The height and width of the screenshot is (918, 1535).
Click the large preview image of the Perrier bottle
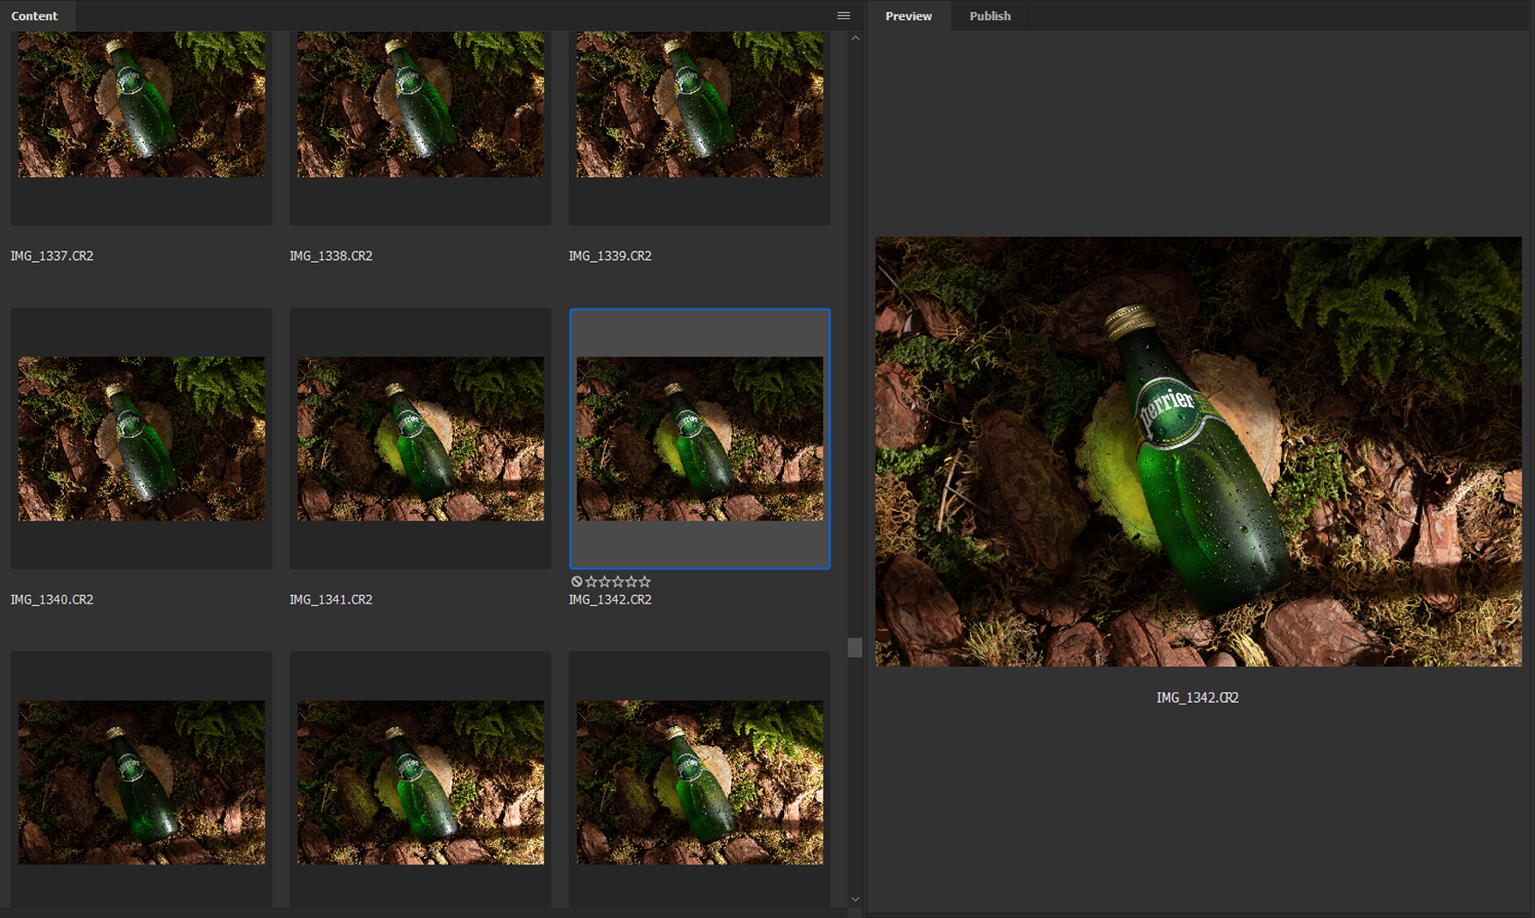(1198, 451)
